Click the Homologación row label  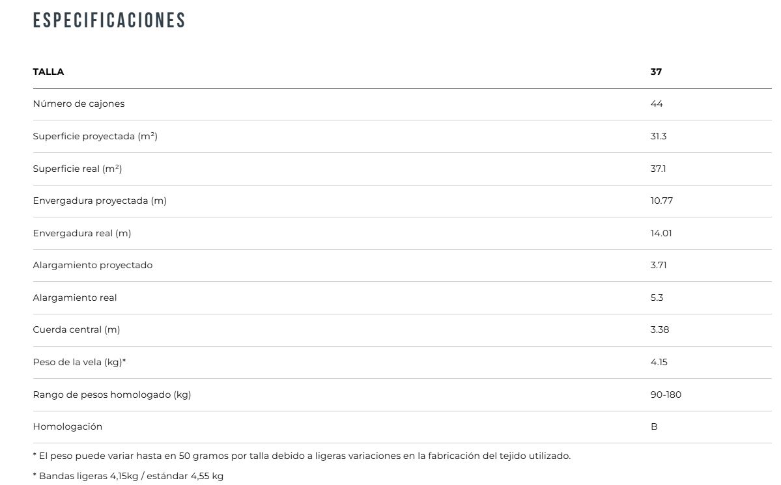click(x=68, y=426)
